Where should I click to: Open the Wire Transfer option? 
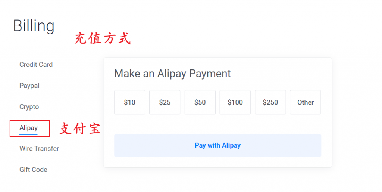point(39,149)
